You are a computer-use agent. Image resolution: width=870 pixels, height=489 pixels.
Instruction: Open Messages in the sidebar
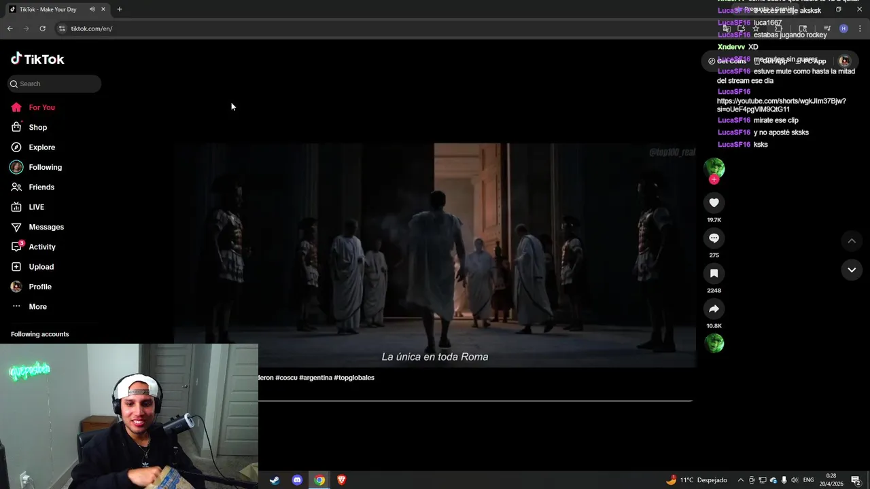click(37, 227)
